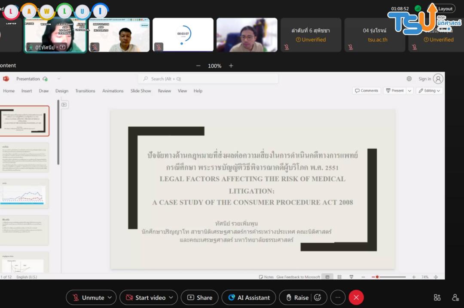464x308 pixels.
Task: Open the more options ellipsis button
Action: pos(338,298)
